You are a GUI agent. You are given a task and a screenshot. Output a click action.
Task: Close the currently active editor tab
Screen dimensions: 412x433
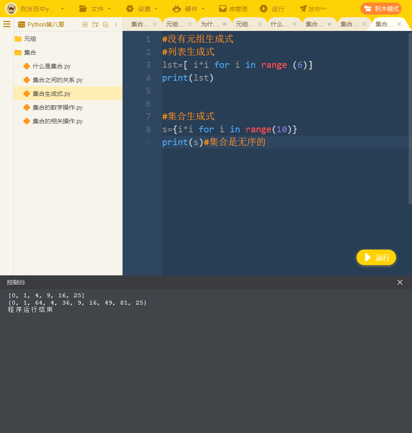coord(399,24)
